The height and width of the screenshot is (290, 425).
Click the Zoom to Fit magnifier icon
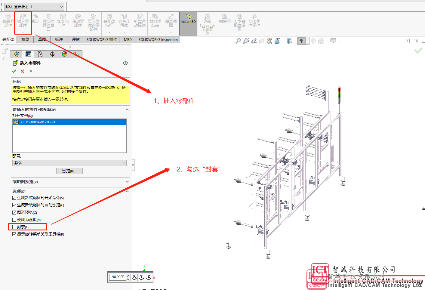click(238, 41)
